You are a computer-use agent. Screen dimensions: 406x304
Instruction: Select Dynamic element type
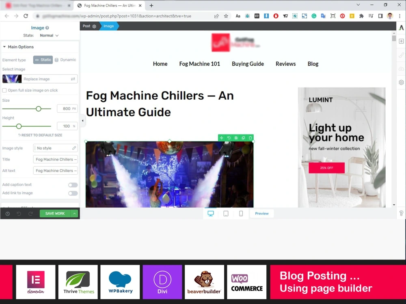[x=65, y=60]
